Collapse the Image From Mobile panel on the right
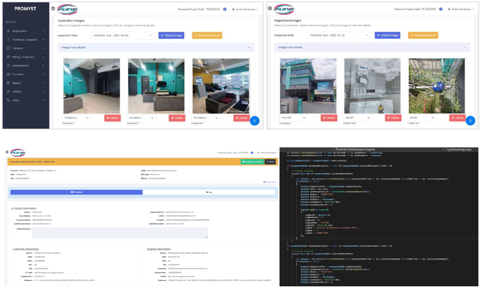Screen dimensions: 481x289 pos(465,48)
